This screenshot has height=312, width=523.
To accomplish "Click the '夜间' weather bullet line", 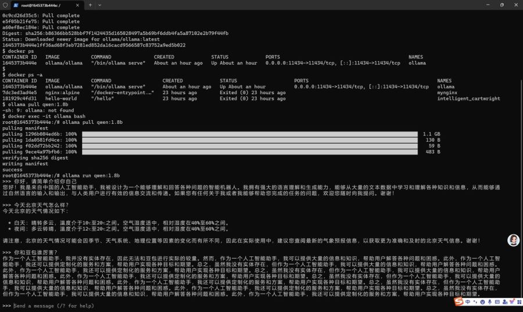I will tap(119, 229).
